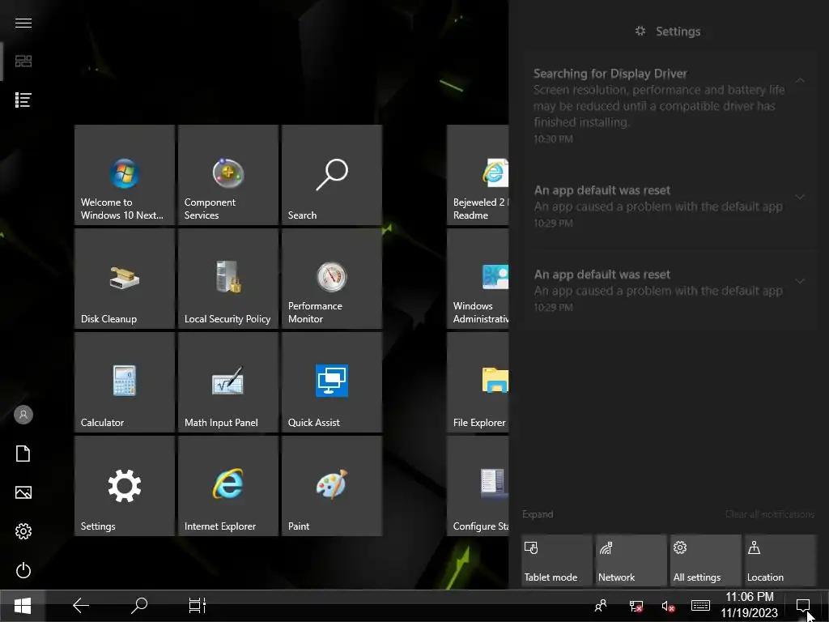Open the Settings notification group header
The image size is (829, 622).
point(668,32)
